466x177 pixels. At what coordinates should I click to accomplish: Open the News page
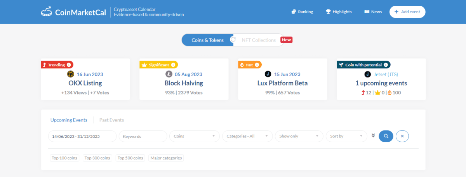373,12
